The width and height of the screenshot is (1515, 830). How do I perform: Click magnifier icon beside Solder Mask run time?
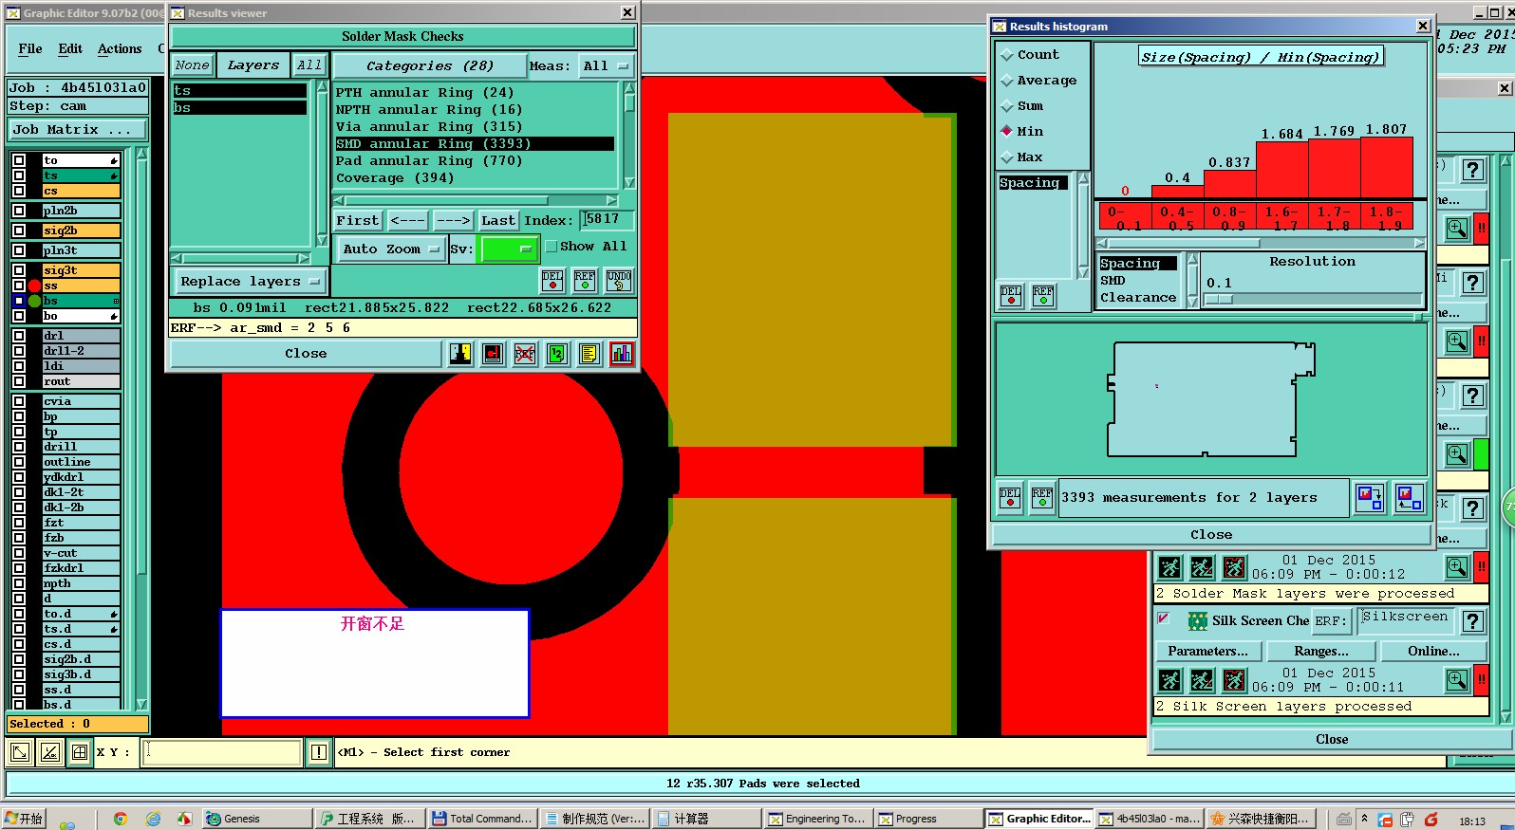coord(1456,567)
